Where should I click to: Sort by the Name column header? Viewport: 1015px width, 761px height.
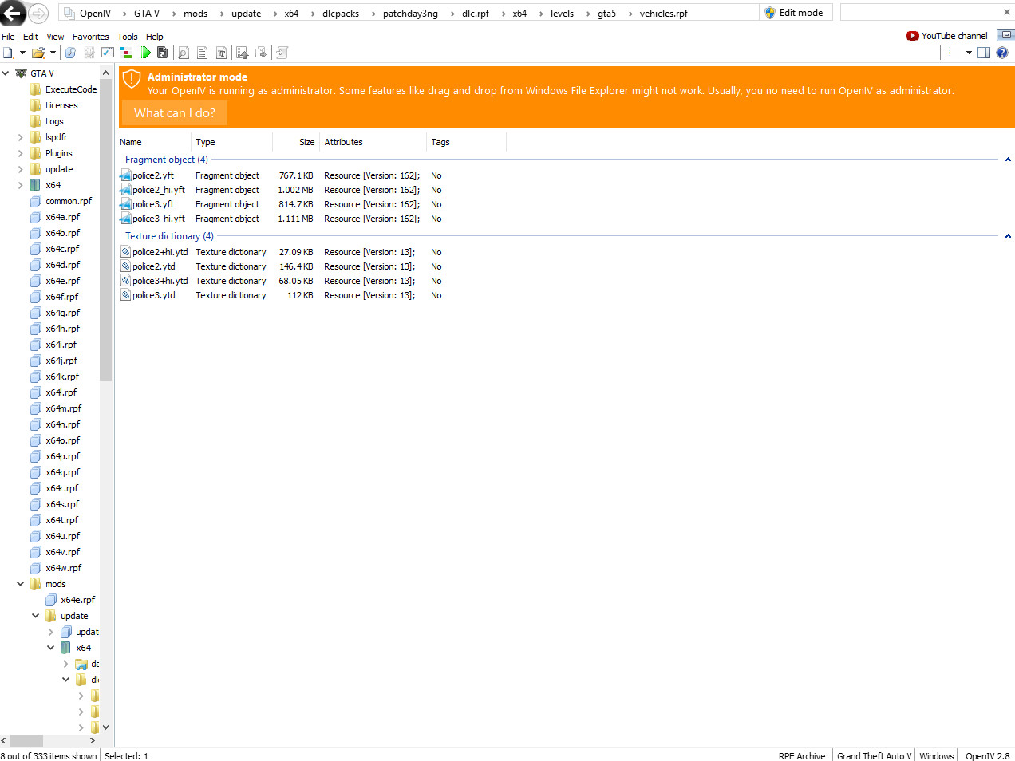click(155, 142)
